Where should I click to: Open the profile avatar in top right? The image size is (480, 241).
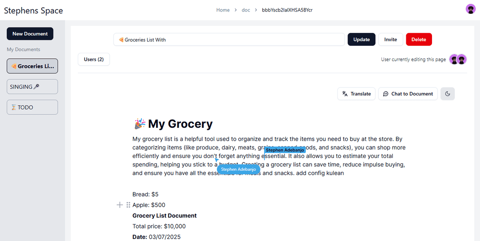470,9
